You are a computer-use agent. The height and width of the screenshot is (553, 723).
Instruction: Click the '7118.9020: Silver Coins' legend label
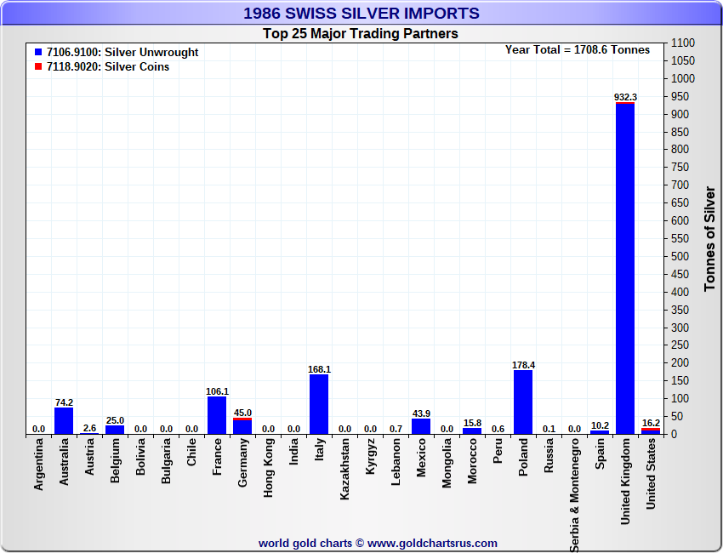[108, 66]
